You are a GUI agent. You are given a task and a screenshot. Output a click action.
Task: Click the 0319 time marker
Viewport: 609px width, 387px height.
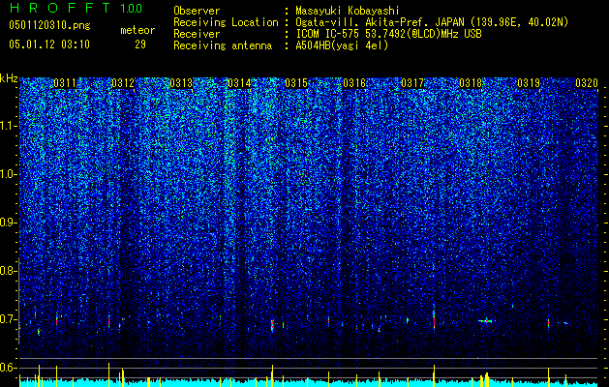click(x=529, y=83)
